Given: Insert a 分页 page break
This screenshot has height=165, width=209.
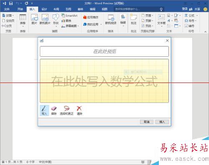Looking at the screenshot, I should [7, 26].
